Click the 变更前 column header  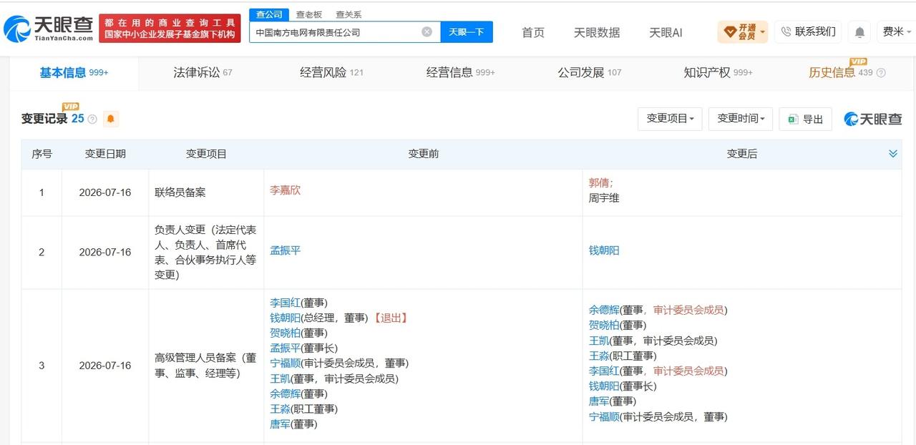pos(424,154)
